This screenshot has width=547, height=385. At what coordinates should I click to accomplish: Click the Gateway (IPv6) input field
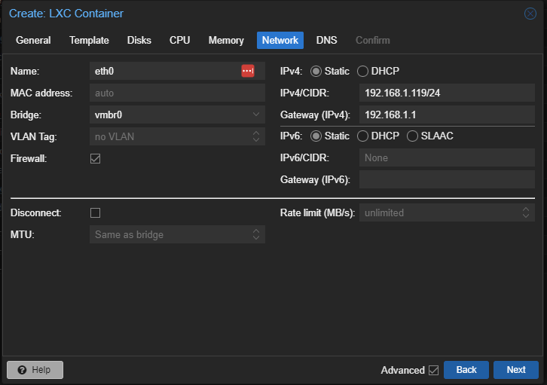point(447,179)
